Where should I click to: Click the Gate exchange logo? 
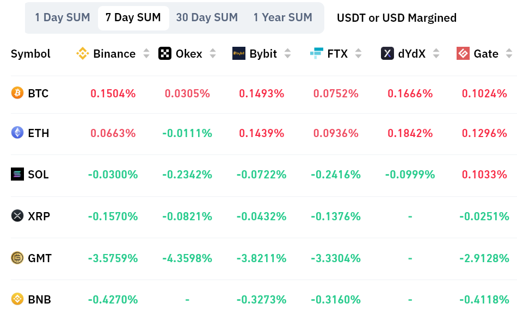[x=463, y=53]
